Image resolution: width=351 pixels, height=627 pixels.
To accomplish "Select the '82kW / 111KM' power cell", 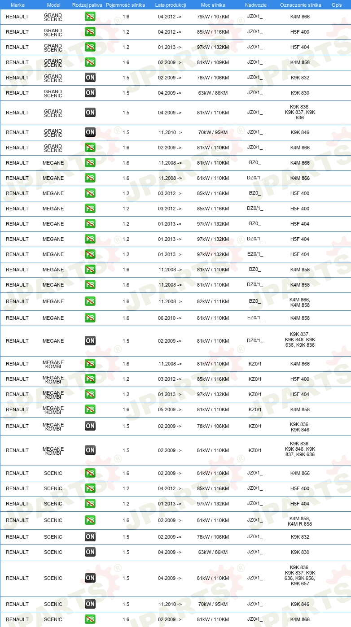I will [213, 301].
